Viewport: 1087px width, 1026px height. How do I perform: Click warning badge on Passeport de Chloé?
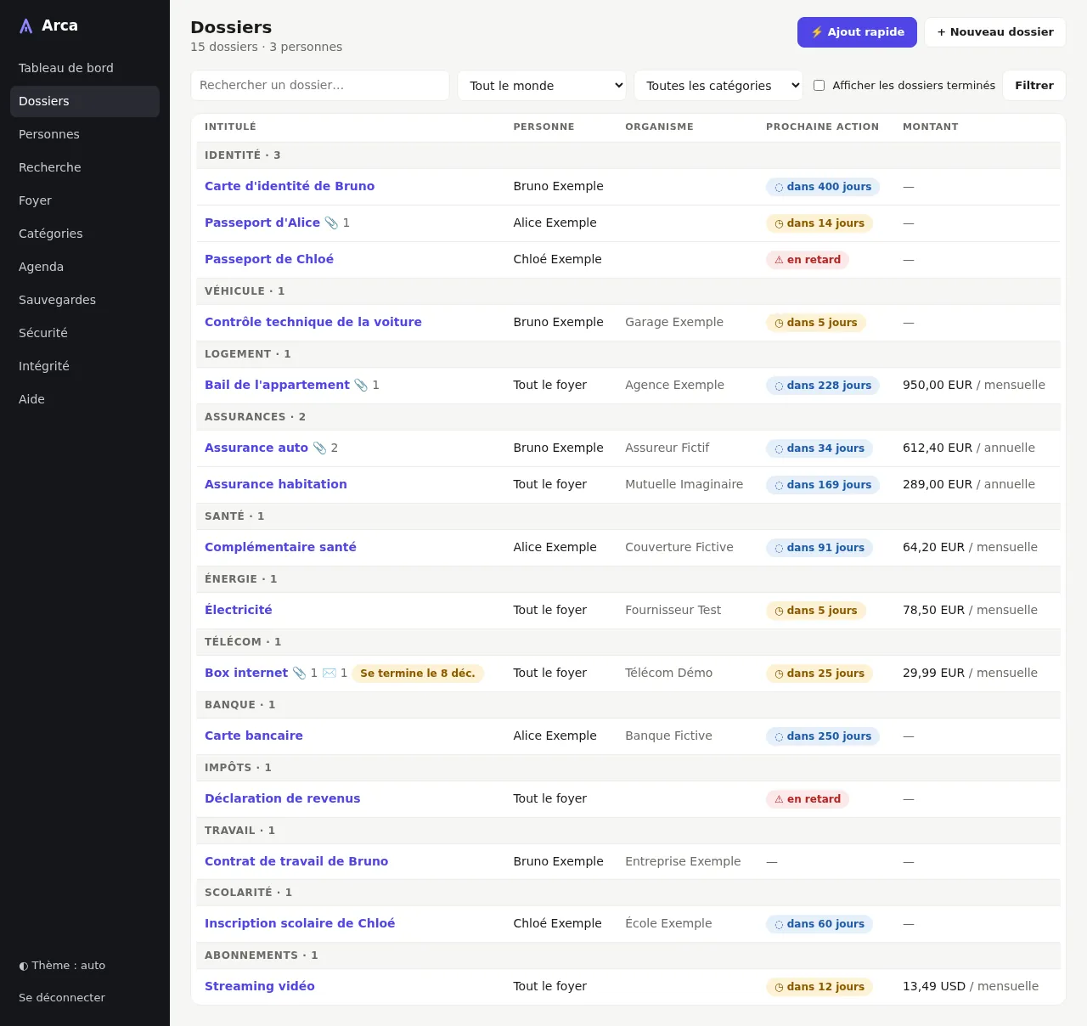pos(808,260)
